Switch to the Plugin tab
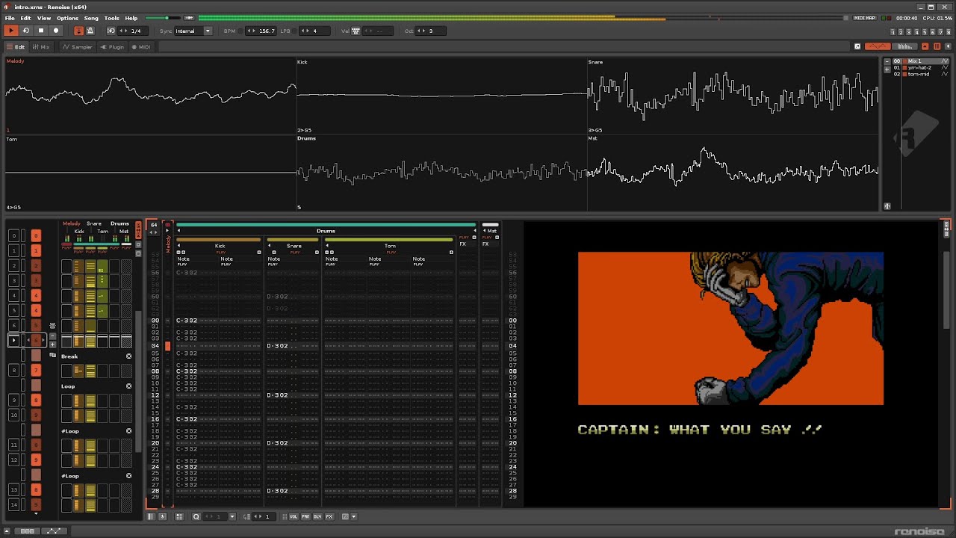 [x=113, y=46]
